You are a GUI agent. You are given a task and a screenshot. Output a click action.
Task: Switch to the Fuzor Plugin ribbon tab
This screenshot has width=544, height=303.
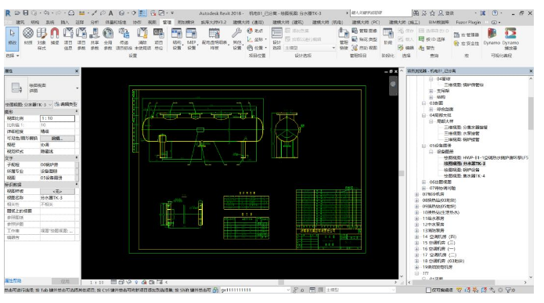pyautogui.click(x=468, y=22)
